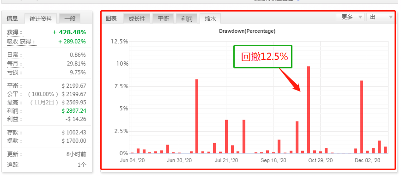Select the 信息 panel tab
Screen dimensions: 401x176
pyautogui.click(x=12, y=18)
